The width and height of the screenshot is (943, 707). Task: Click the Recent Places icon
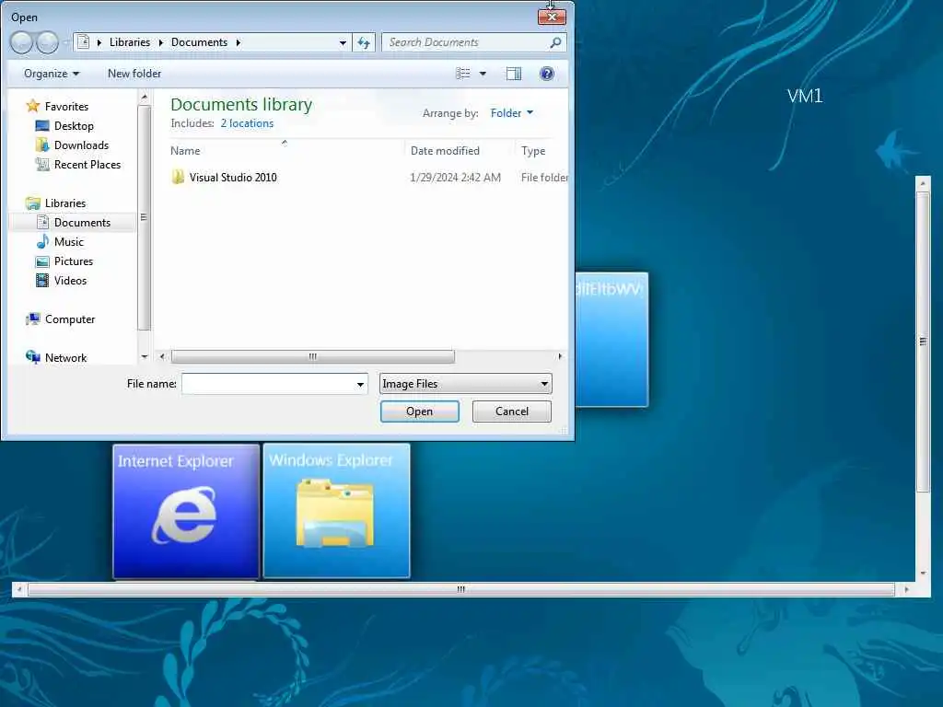point(42,164)
